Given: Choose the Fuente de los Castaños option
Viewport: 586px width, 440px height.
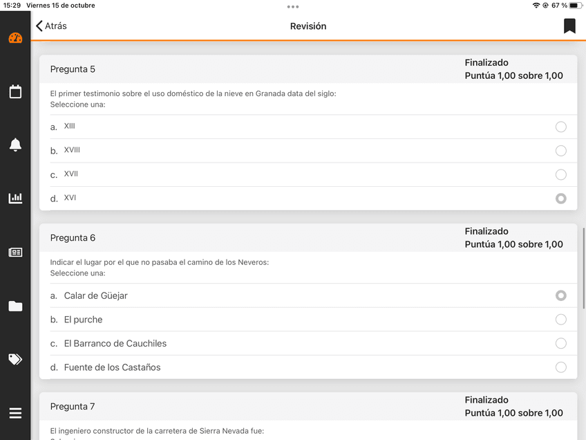Looking at the screenshot, I should pyautogui.click(x=112, y=367).
